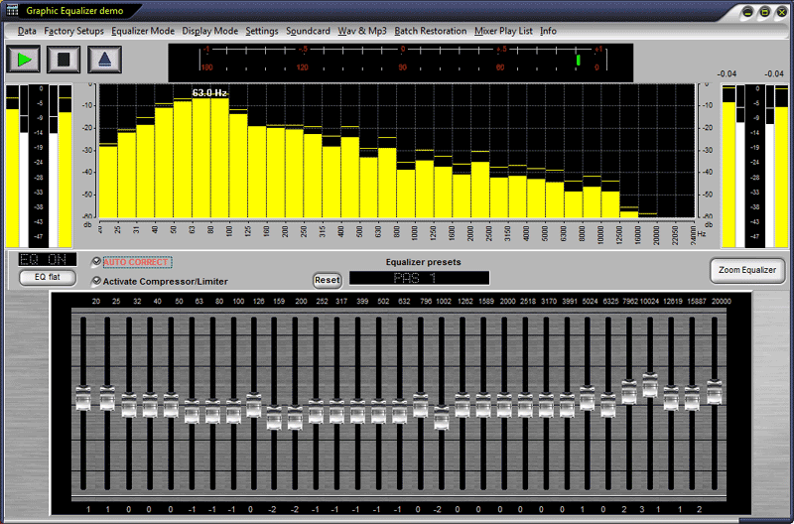Click the 1002 Hz slider handle
The image size is (794, 524).
click(442, 418)
